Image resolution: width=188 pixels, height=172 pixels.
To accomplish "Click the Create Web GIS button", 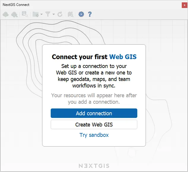I will 94,124.
